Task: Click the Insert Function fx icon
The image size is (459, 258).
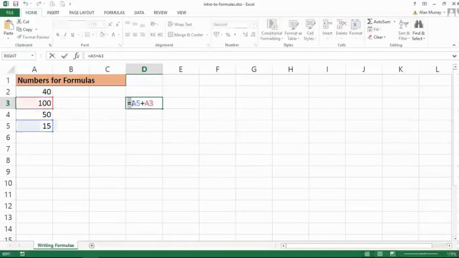Action: (x=76, y=55)
